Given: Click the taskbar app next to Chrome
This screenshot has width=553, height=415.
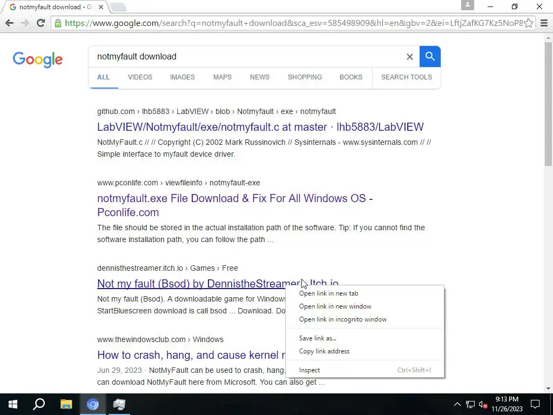Looking at the screenshot, I should pyautogui.click(x=119, y=404).
